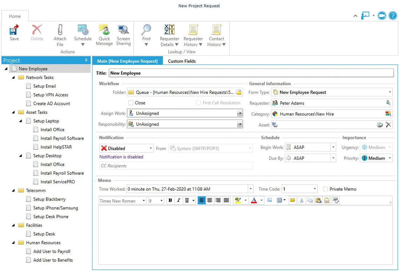Clear the Asset field with the X icon
This screenshot has height=271, width=399.
(388, 125)
